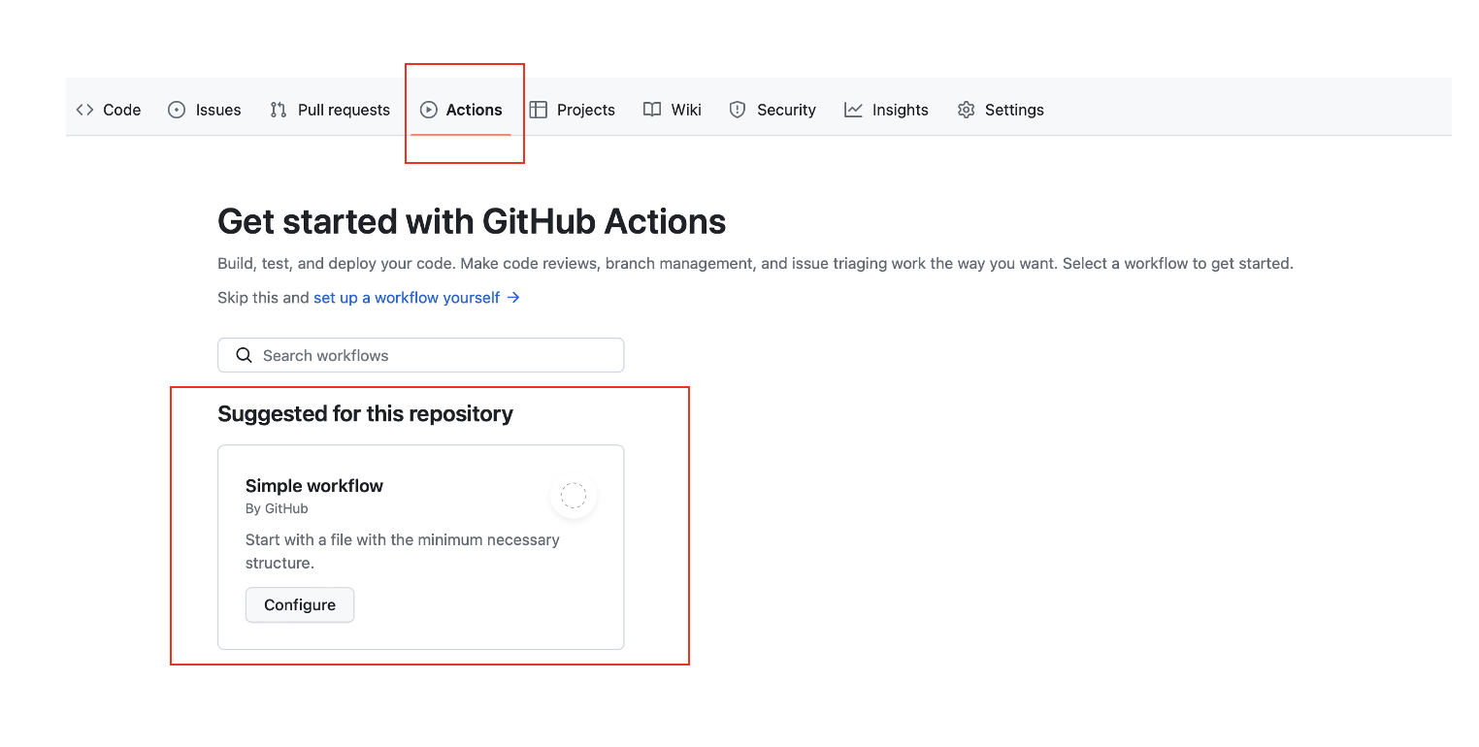Click the Settings gear icon
1479x747 pixels.
tap(966, 110)
